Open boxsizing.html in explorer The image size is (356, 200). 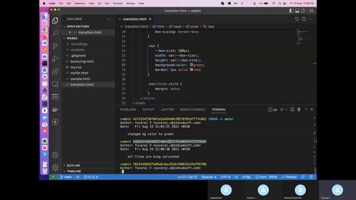[82, 62]
